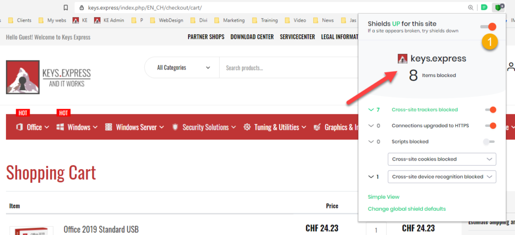Click the Simple View link

(384, 197)
